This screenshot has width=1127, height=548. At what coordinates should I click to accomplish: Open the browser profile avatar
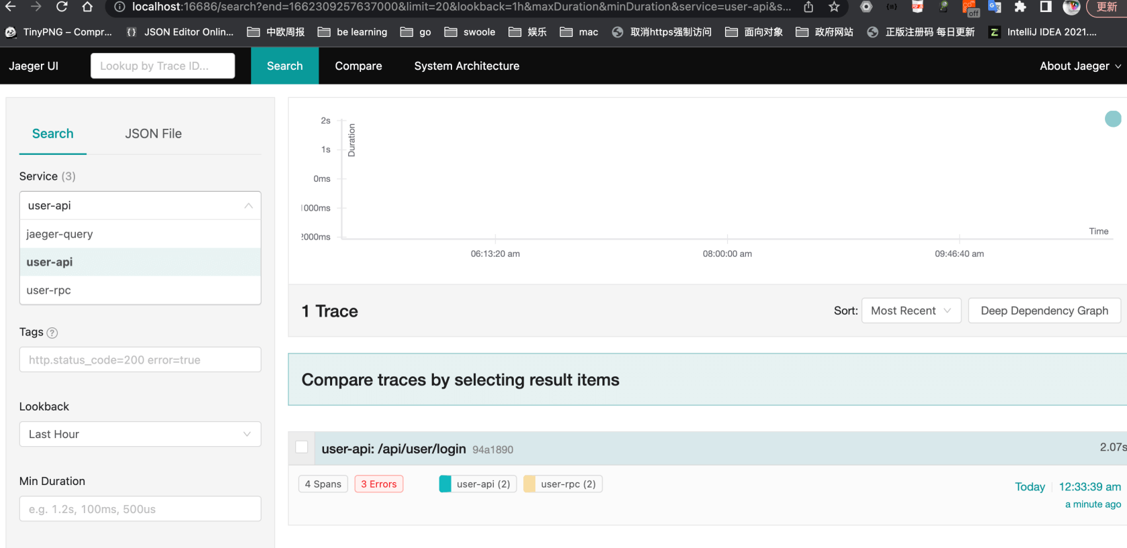1071,7
